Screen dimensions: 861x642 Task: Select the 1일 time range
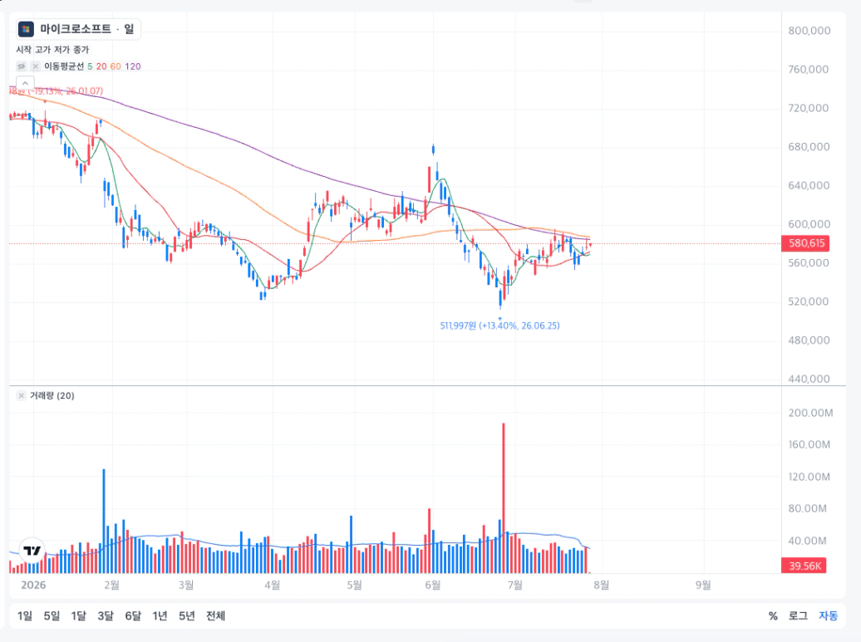click(25, 616)
